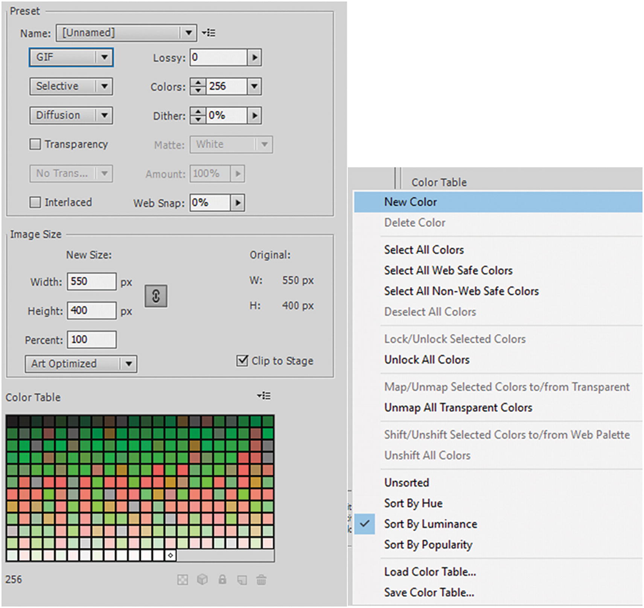Select Sort By Hue menu item

coord(413,503)
